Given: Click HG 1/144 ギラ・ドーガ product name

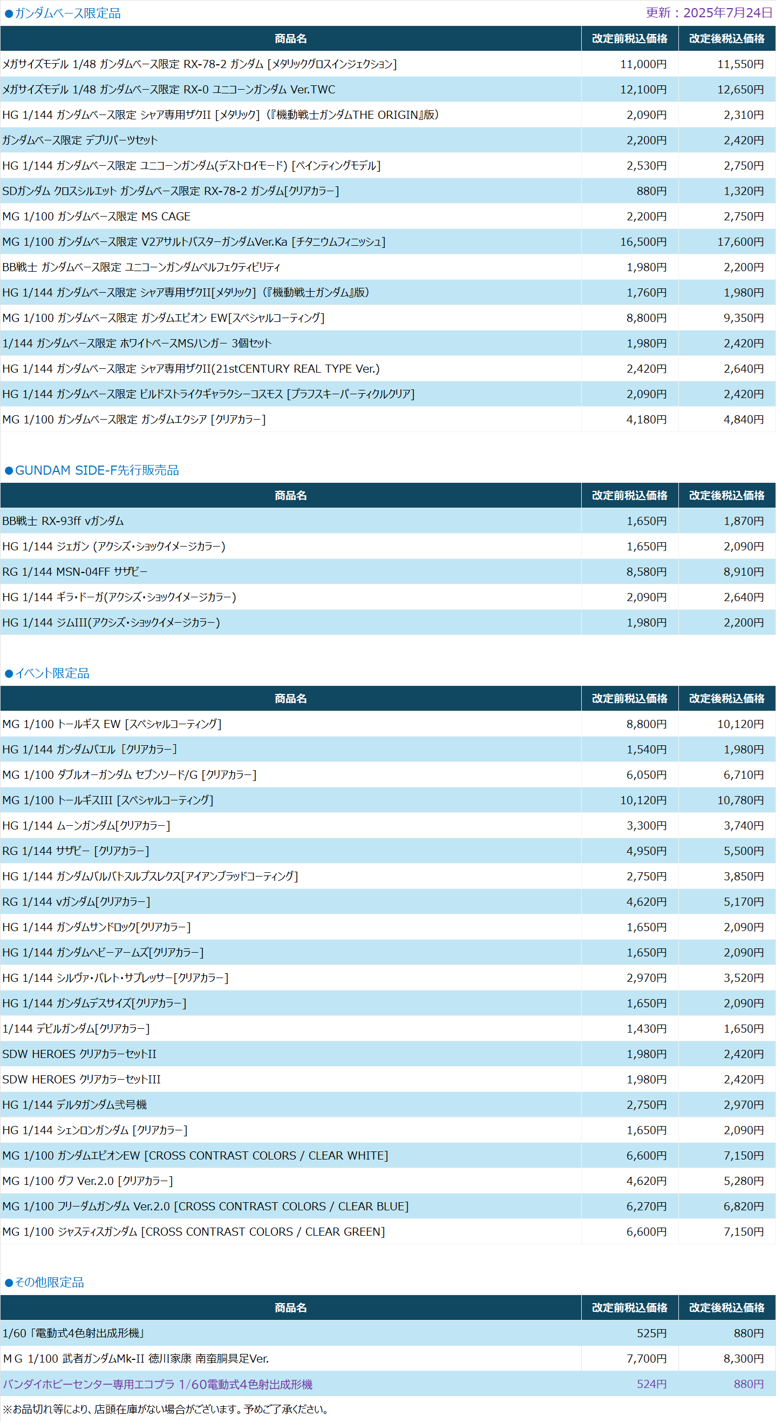Looking at the screenshot, I should [x=119, y=597].
